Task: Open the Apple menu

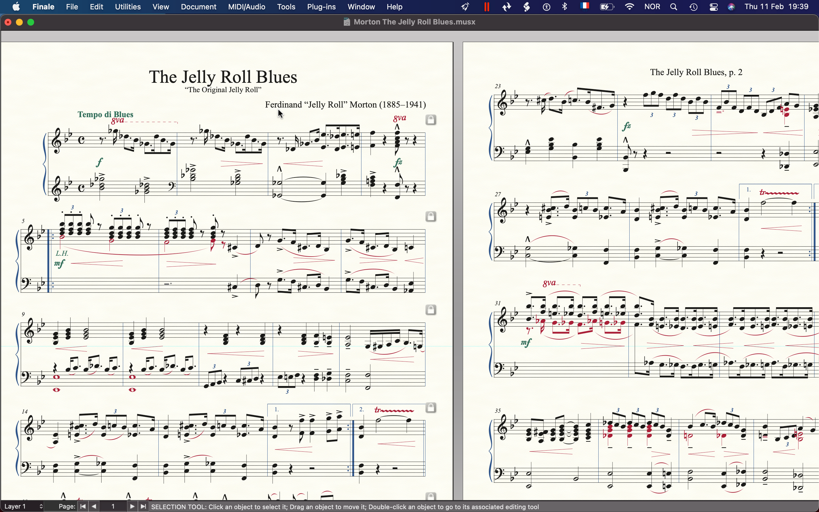Action: [x=16, y=7]
